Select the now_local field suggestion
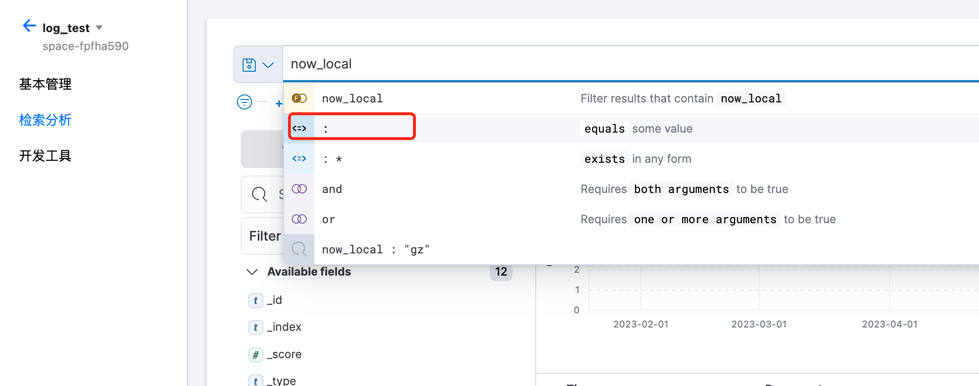The image size is (979, 386). coord(352,99)
